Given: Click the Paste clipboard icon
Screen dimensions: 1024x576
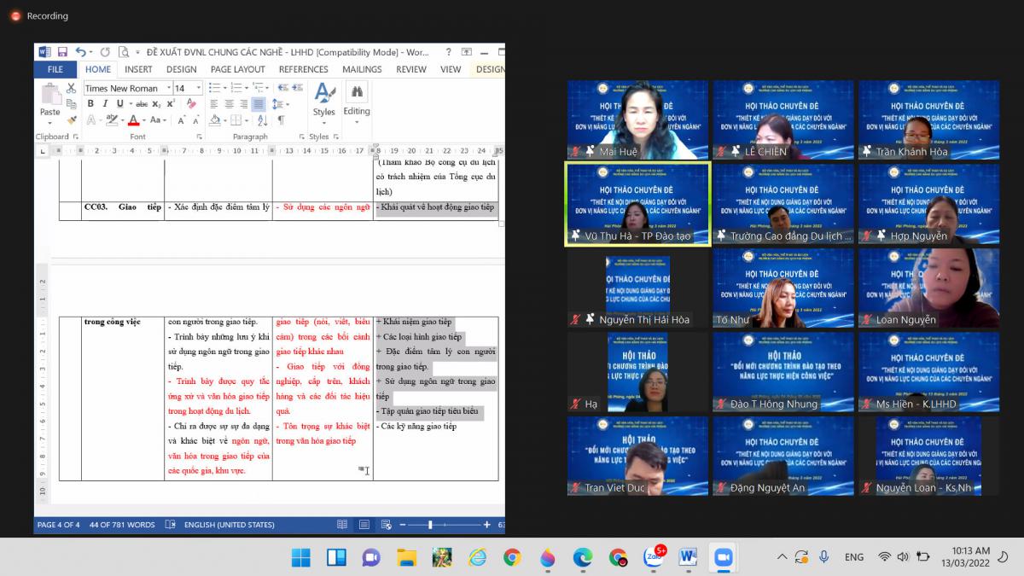Looking at the screenshot, I should click(50, 95).
